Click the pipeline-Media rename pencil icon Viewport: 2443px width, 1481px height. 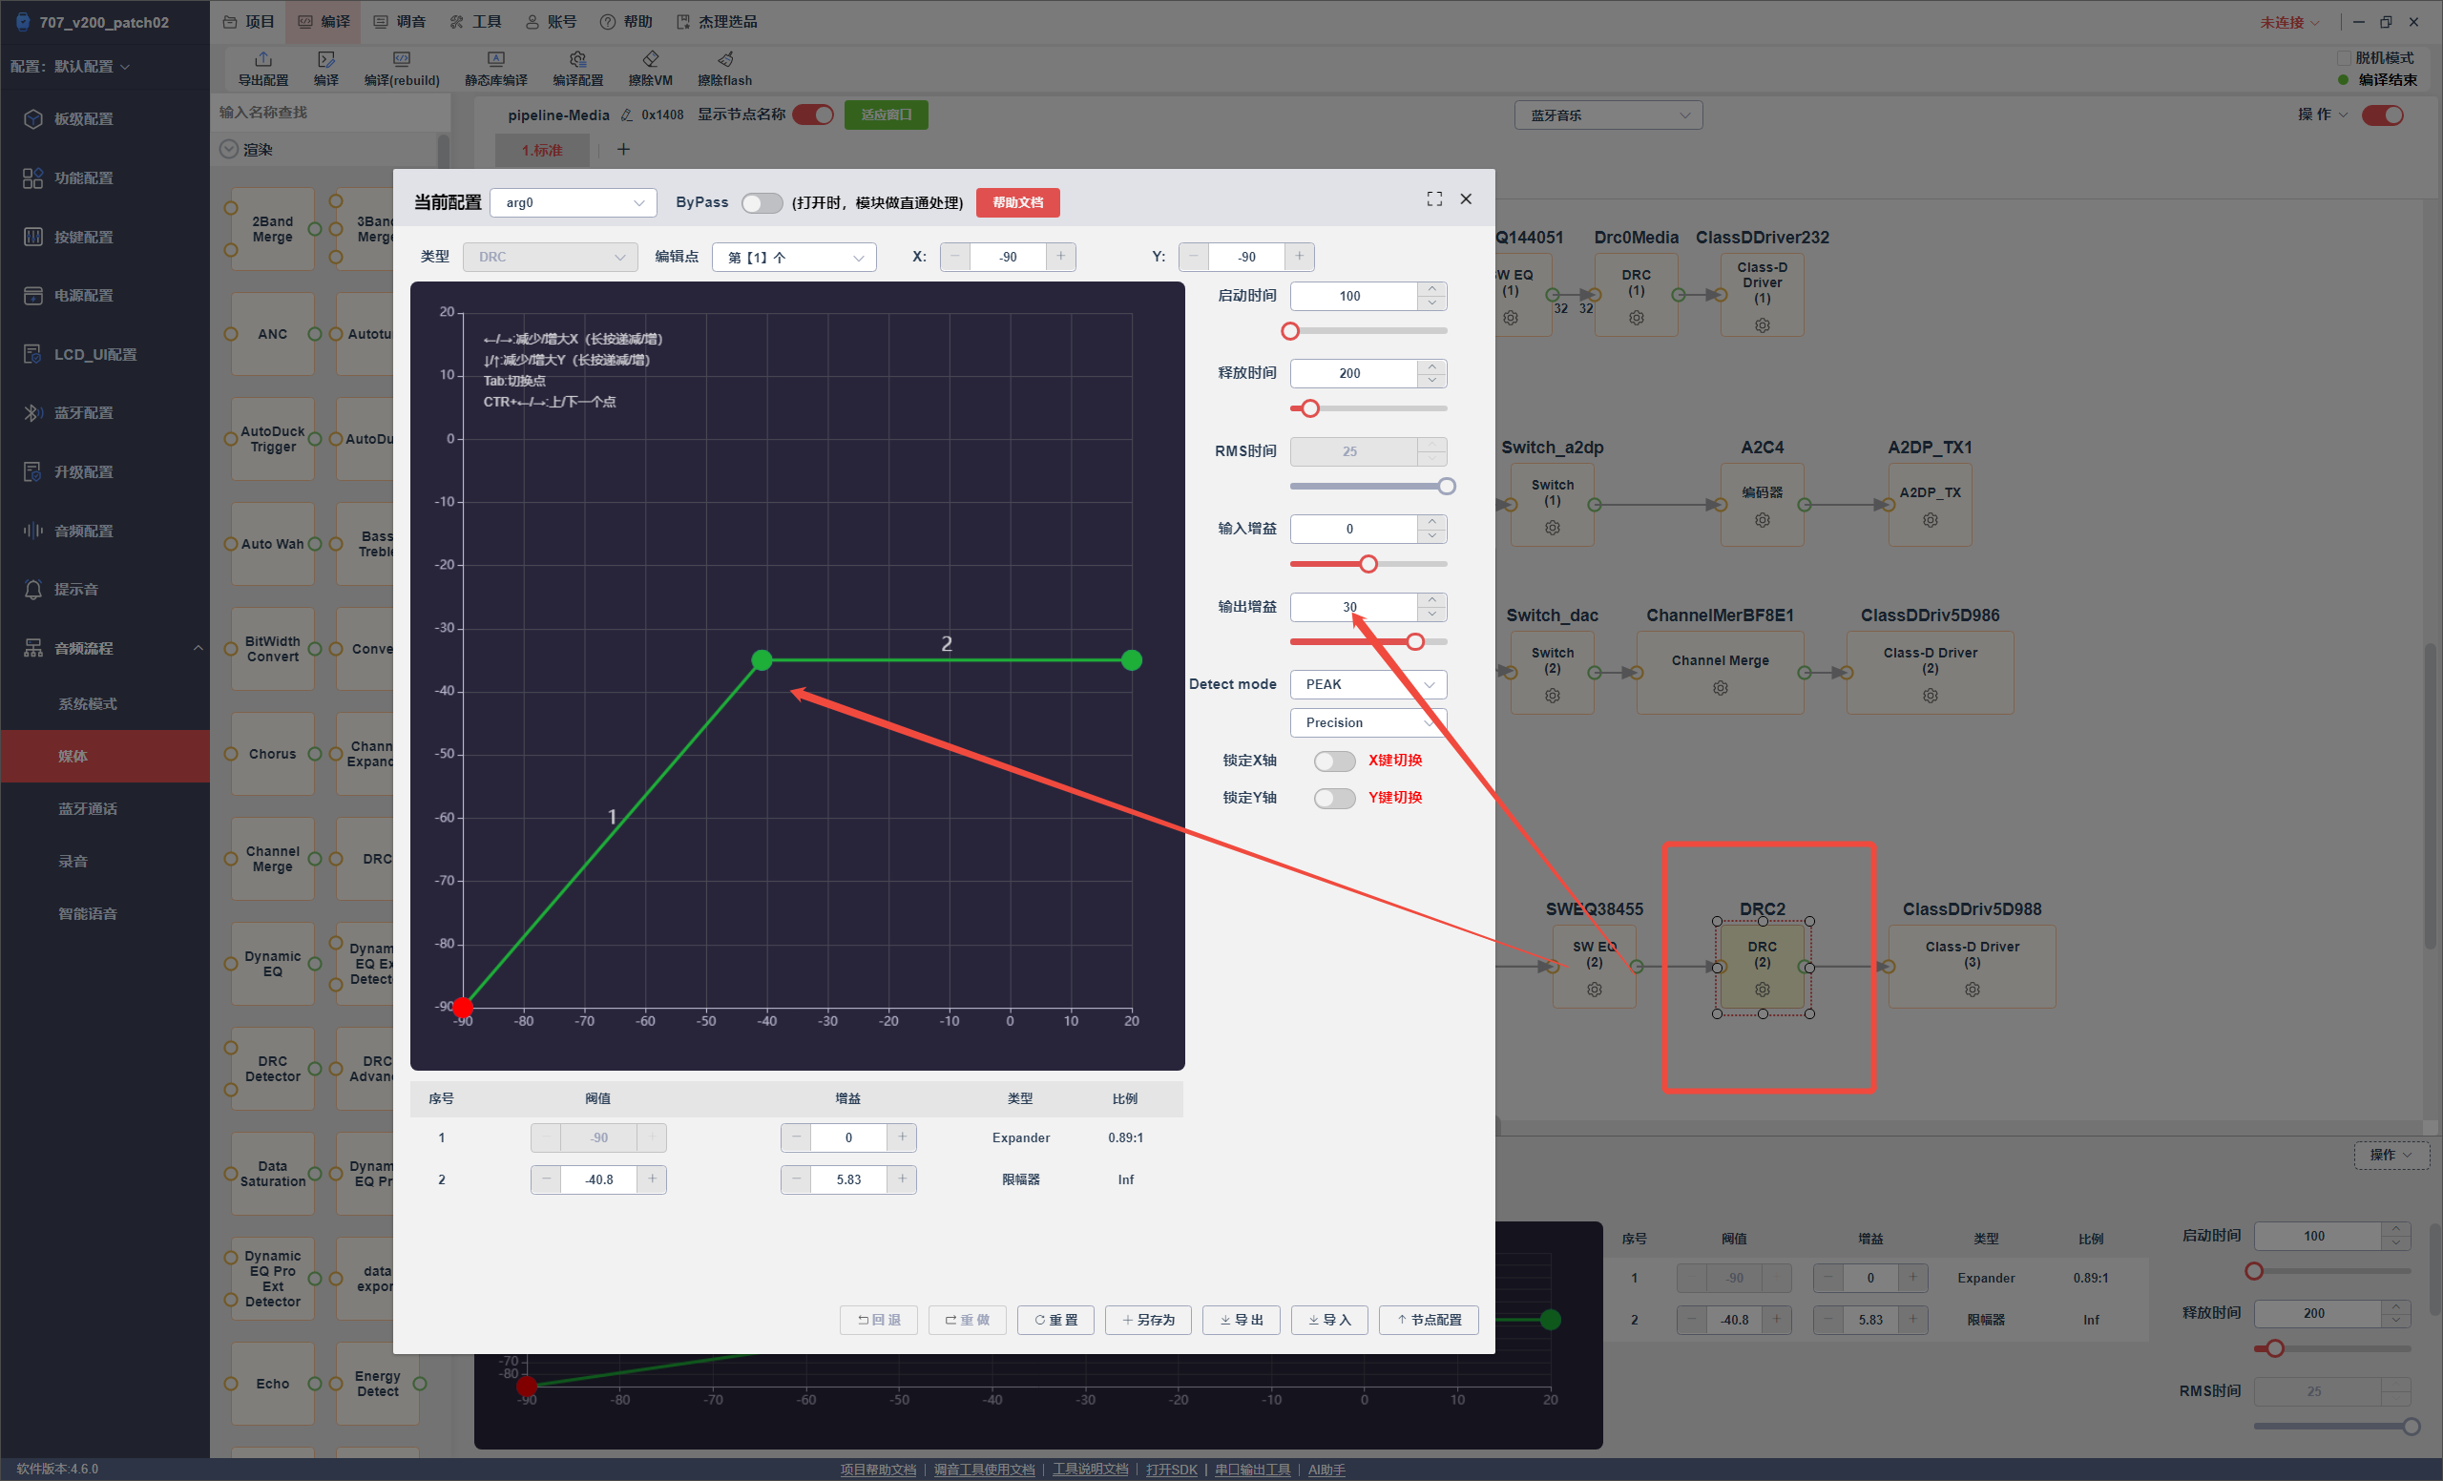[627, 115]
